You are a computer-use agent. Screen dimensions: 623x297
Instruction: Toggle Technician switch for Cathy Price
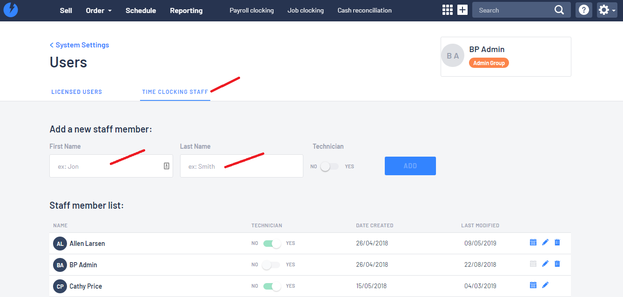click(x=272, y=286)
